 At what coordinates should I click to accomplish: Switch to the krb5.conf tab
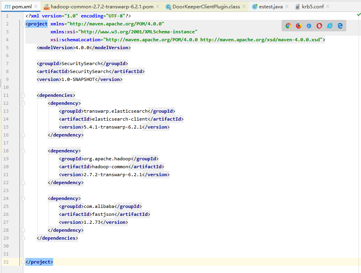pos(312,7)
